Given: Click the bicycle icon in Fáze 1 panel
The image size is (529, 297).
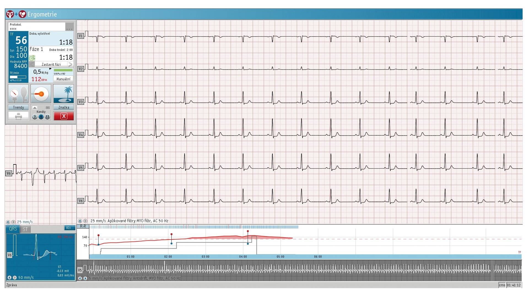Looking at the screenshot, I should [x=33, y=58].
